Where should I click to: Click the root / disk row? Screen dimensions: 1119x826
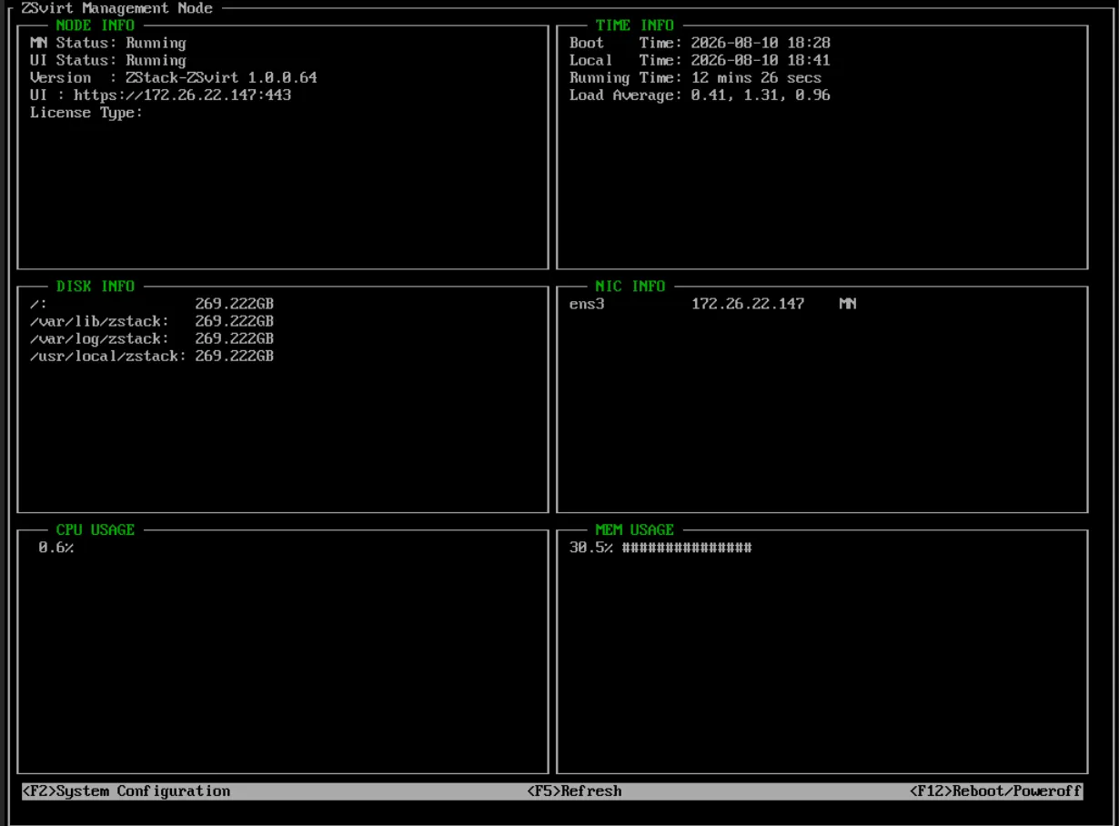click(152, 304)
